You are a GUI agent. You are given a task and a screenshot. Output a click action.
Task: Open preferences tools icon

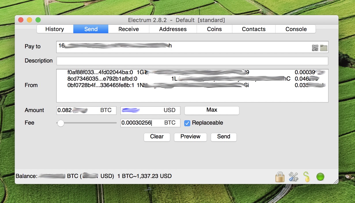(x=293, y=177)
